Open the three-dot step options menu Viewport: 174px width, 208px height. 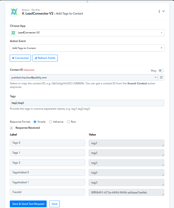pos(159,11)
